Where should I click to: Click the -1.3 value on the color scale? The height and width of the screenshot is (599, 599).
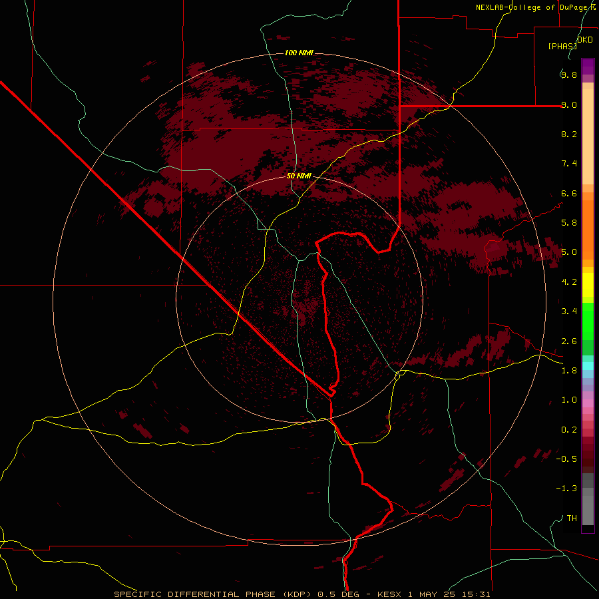(x=566, y=489)
